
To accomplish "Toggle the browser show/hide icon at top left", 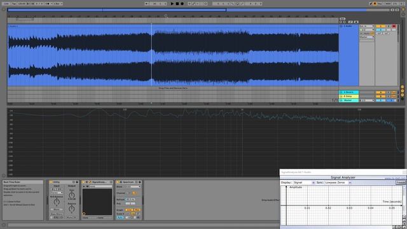I will [x=4, y=10].
